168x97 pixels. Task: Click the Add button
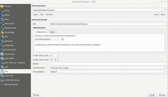coord(152,95)
